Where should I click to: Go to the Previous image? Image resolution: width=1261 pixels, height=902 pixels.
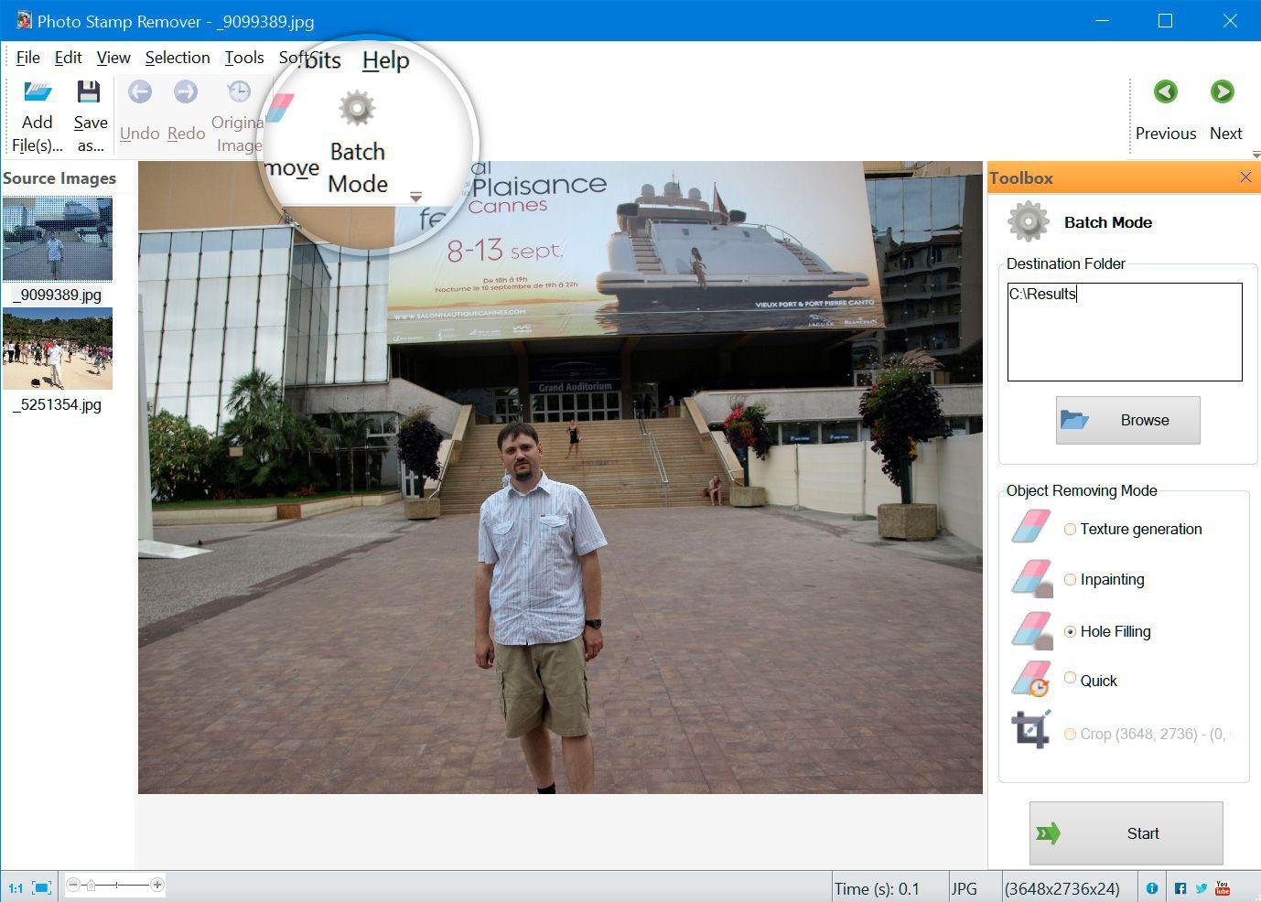point(1165,92)
